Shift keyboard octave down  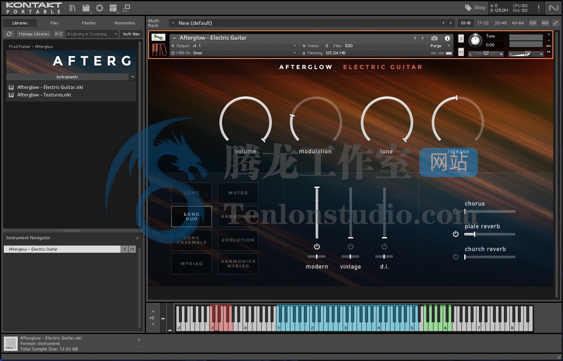click(x=153, y=324)
